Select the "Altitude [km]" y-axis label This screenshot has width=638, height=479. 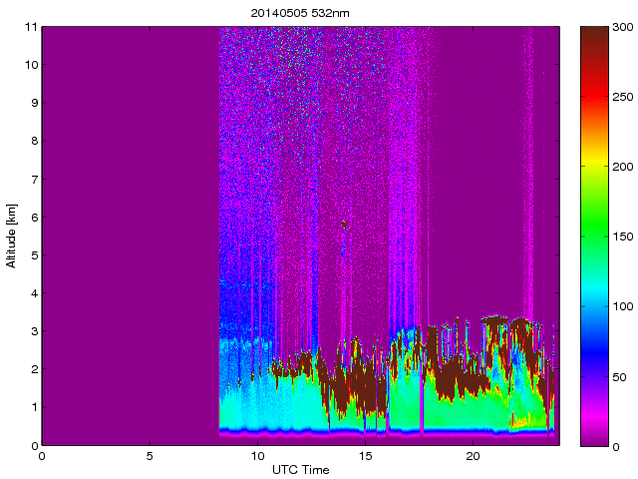click(x=12, y=236)
